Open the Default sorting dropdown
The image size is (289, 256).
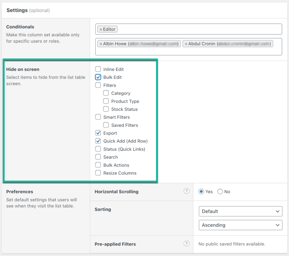coord(240,211)
